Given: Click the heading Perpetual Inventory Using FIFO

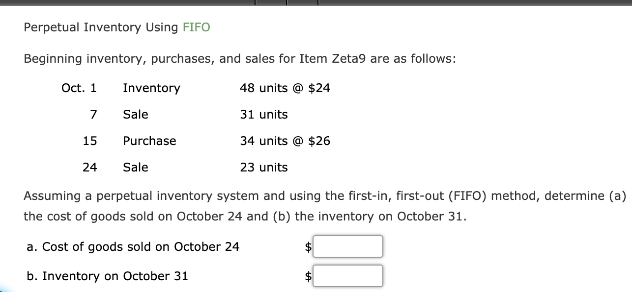Looking at the screenshot, I should click(117, 27).
